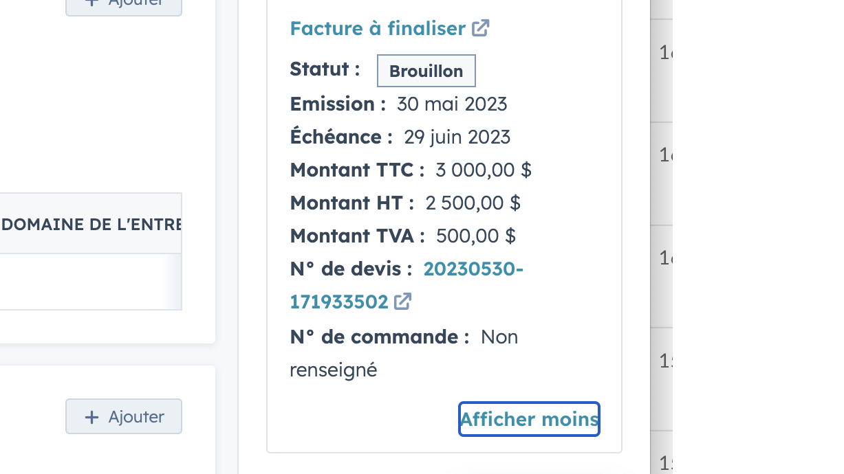Click external-link icon beside Facture à finaliser
The width and height of the screenshot is (844, 474).
(x=481, y=28)
